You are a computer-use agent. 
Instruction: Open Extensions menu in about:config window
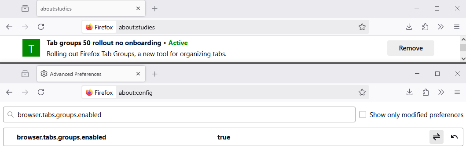[x=425, y=92]
